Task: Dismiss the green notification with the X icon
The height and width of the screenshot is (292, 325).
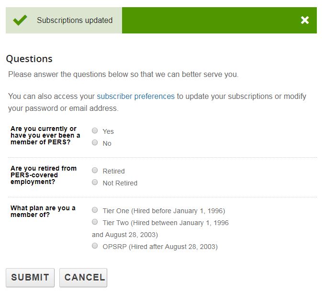Action: (x=305, y=20)
